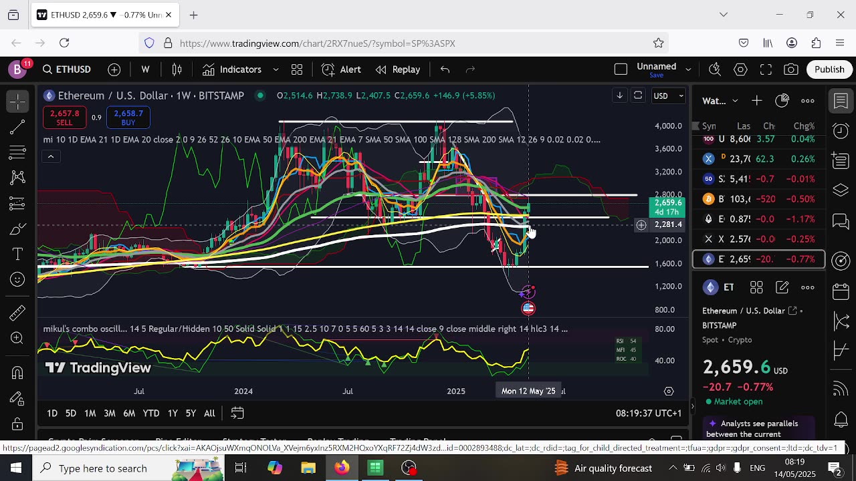Open the layout setup square icon

point(621,69)
